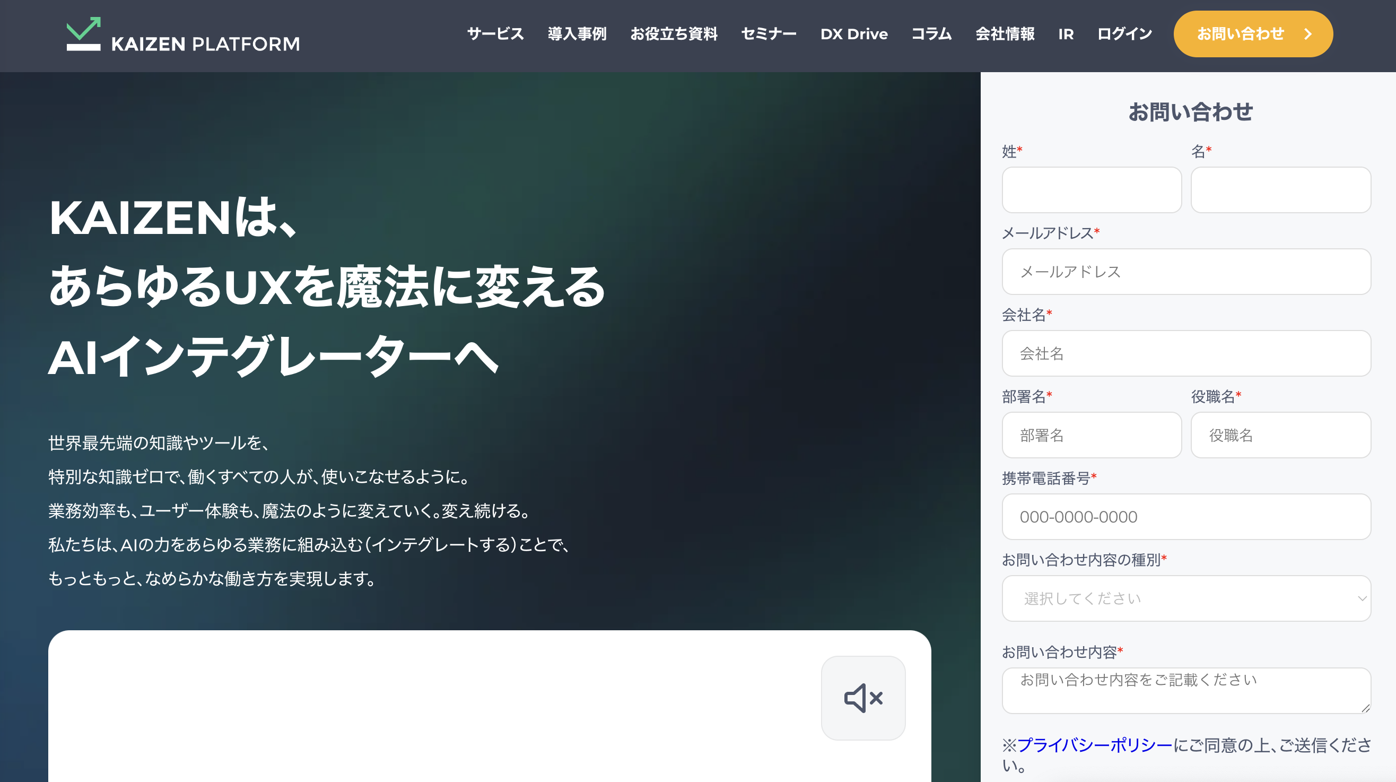Screen dimensions: 1396x782
Task: Open the サービス menu
Action: (495, 34)
